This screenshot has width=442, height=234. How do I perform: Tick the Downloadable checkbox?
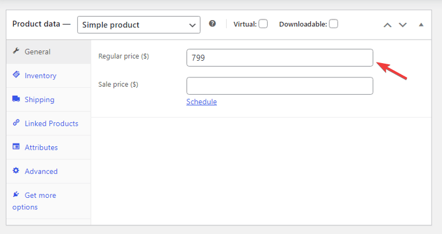[333, 24]
